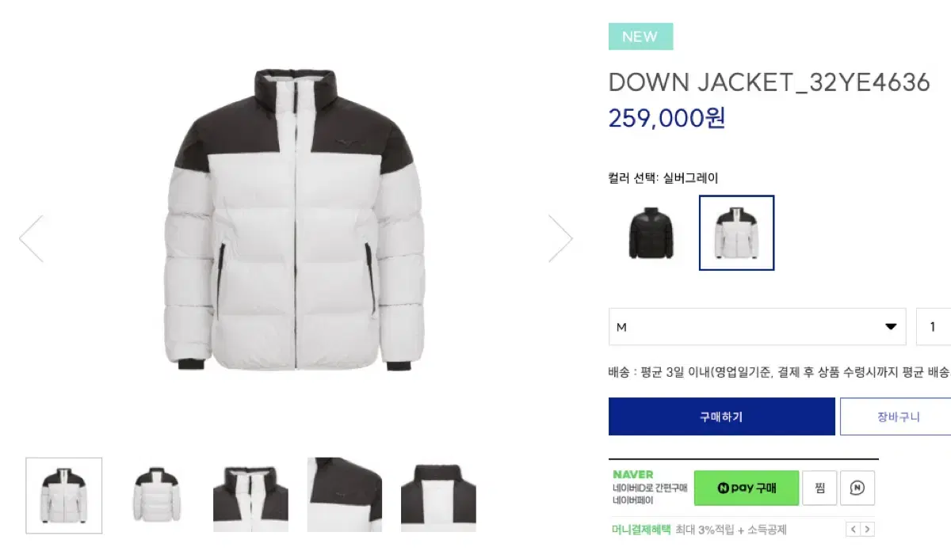951x551 pixels.
Task: Add item with 장바구니 cart button
Action: click(x=896, y=416)
